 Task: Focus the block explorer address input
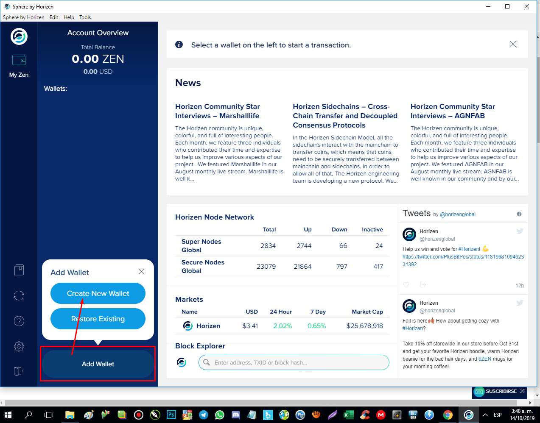point(294,362)
